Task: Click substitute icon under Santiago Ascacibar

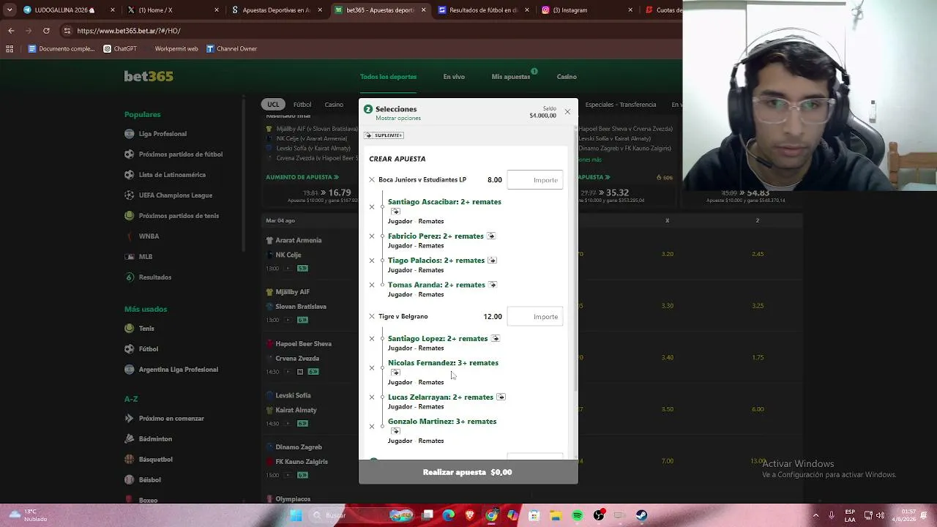Action: tap(395, 212)
